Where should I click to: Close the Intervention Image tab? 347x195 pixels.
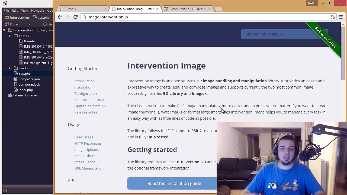[x=157, y=9]
